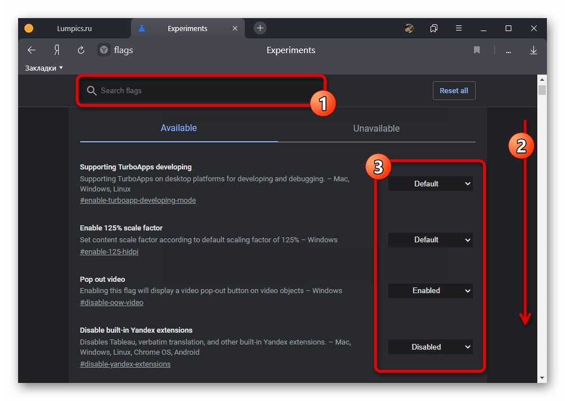Viewport: 565px width, 401px height.
Task: Open Yandex home via the Я icon
Action: coord(56,50)
